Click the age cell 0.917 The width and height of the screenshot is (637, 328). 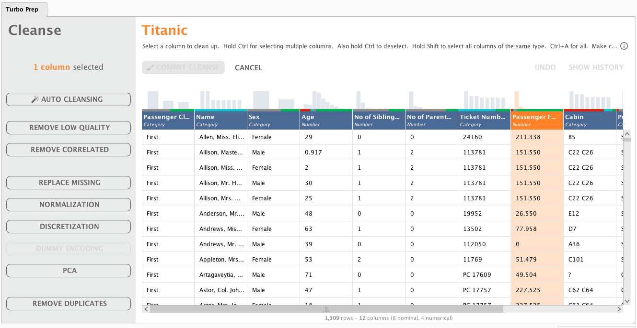coord(326,153)
